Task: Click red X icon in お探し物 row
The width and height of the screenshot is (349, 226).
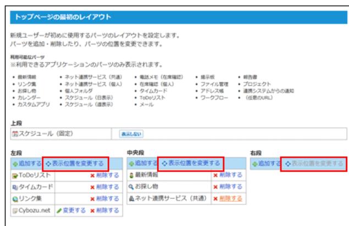Action: coord(215,187)
